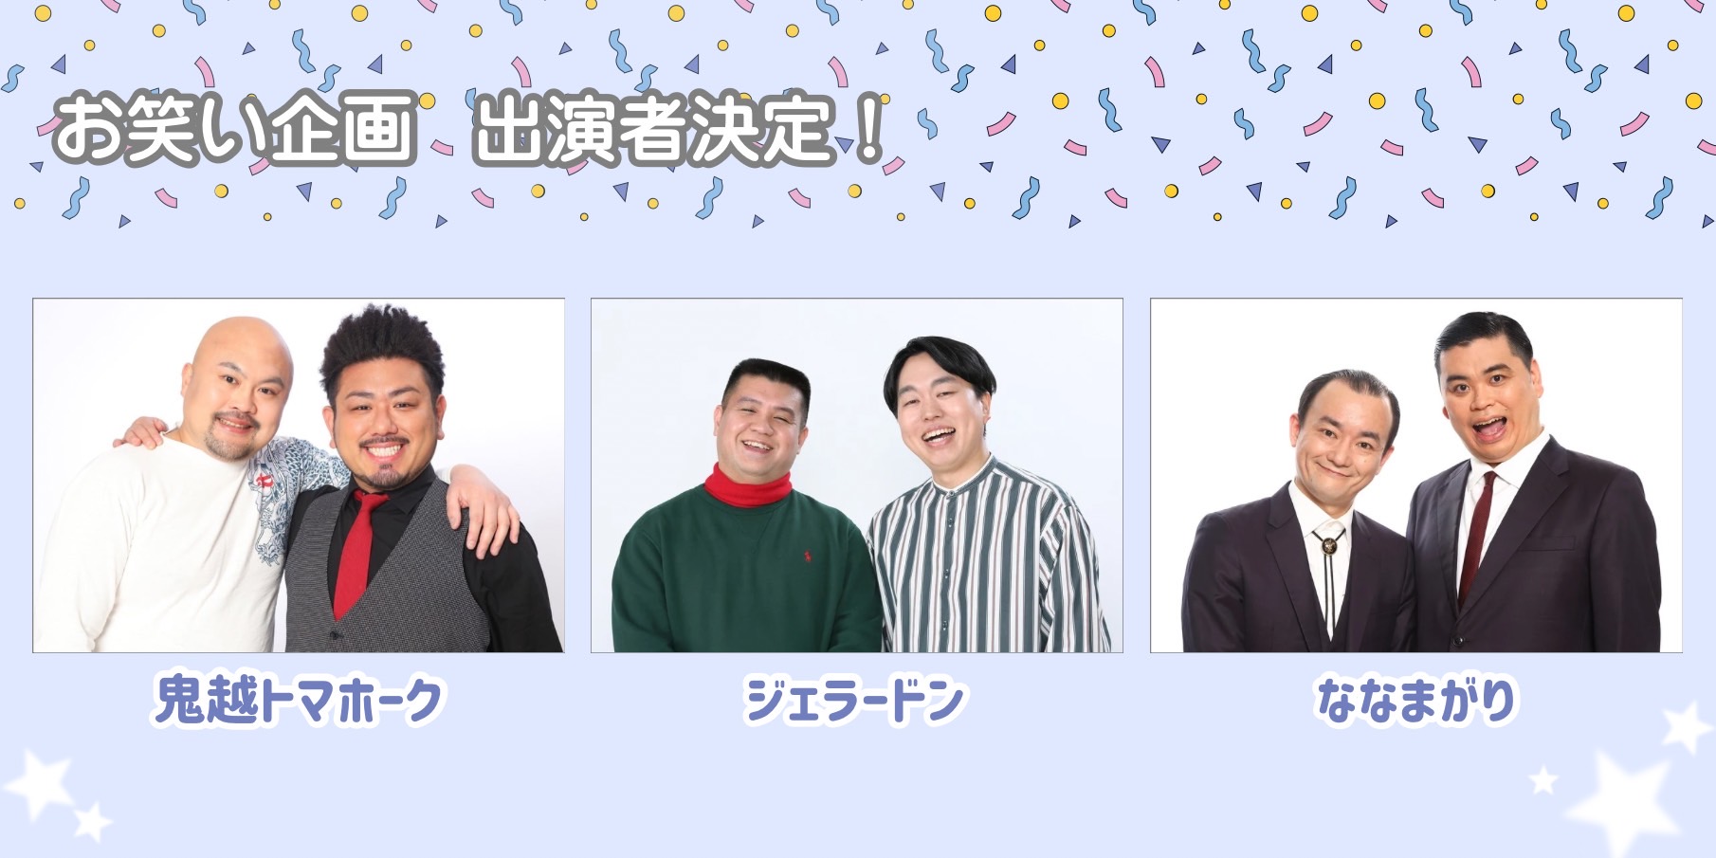Click the 鬼越トマホーク duo photo
Screen dimensions: 1716x858
pyautogui.click(x=299, y=475)
